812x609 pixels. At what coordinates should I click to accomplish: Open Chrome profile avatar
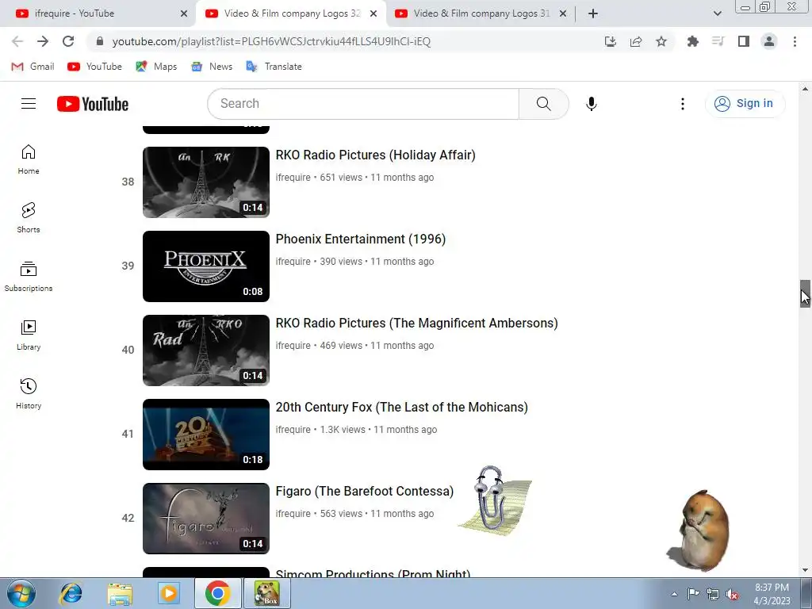click(769, 41)
